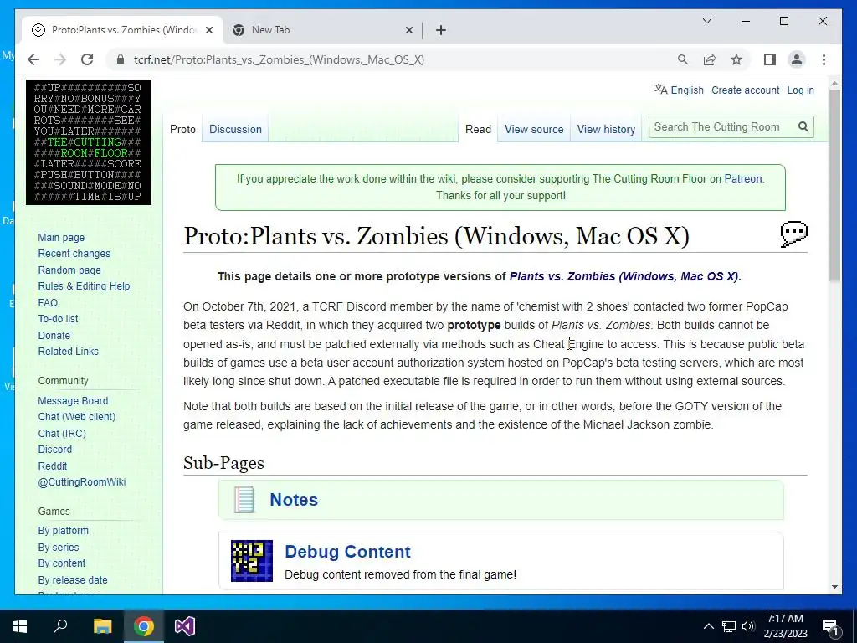Open the tab search chevron
This screenshot has width=857, height=643.
(x=706, y=21)
